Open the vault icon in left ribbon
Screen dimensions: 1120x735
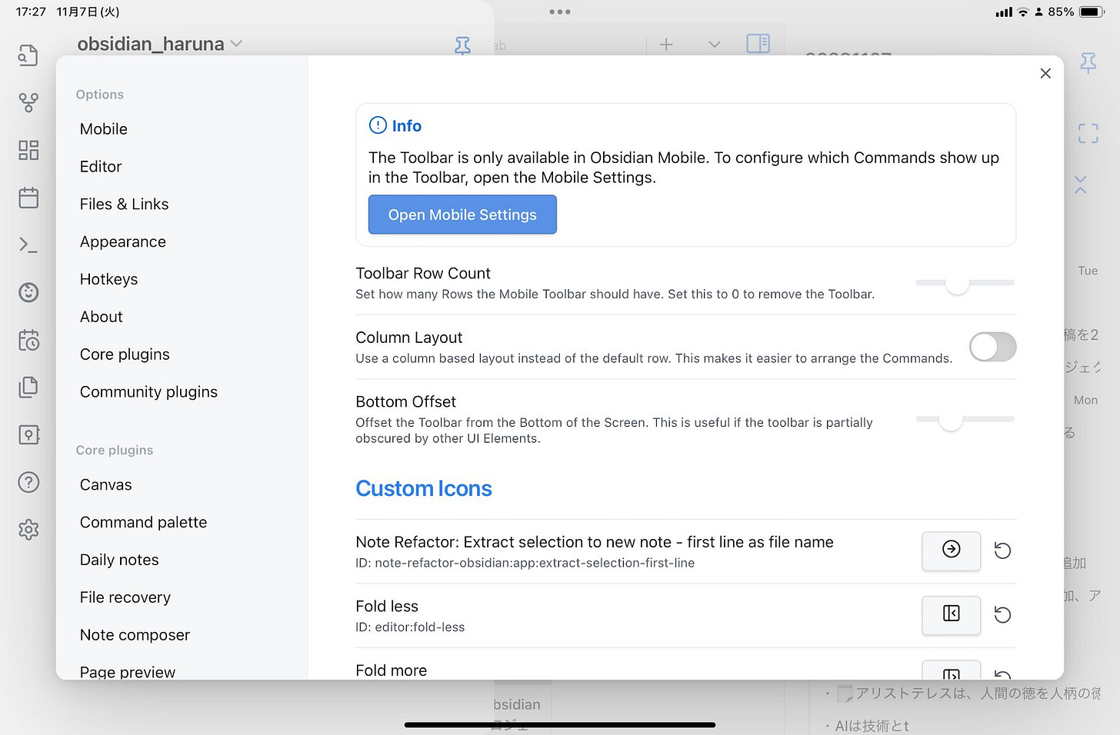tap(28, 434)
